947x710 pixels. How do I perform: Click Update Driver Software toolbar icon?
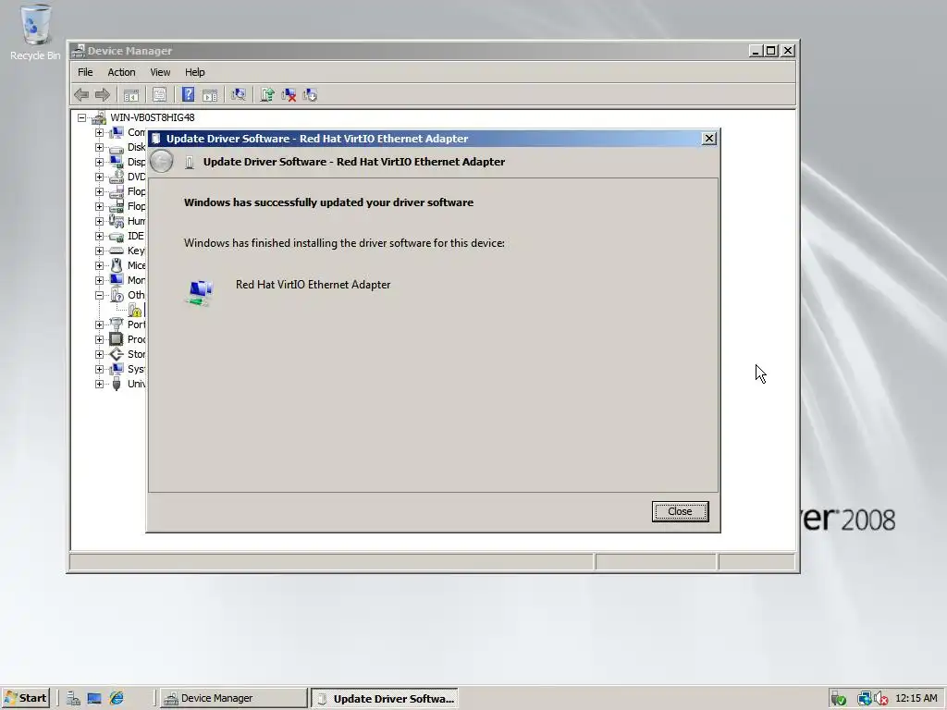pos(267,95)
